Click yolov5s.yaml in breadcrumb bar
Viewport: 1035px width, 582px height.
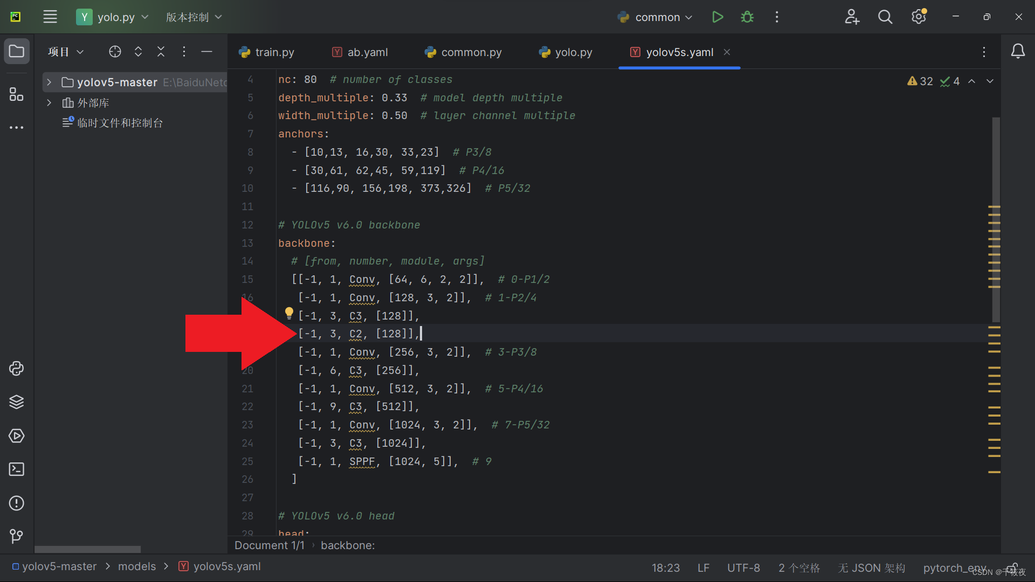point(220,567)
